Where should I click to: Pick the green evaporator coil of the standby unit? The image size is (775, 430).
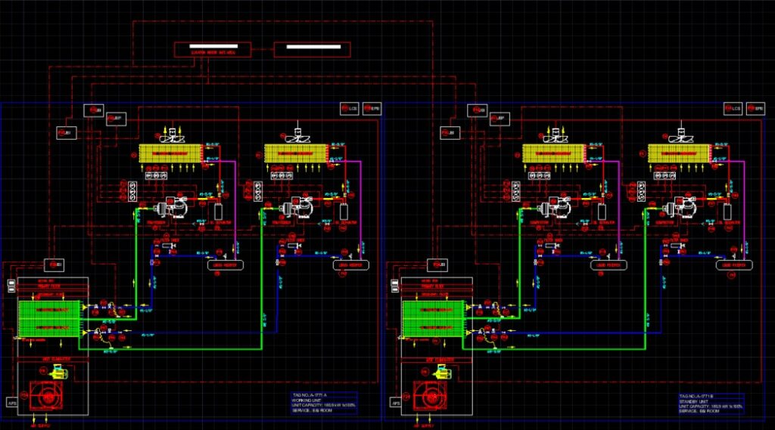432,319
